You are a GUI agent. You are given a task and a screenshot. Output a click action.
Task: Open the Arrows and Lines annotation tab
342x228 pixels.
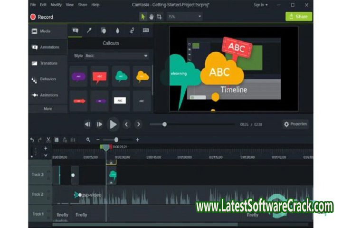pos(89,30)
